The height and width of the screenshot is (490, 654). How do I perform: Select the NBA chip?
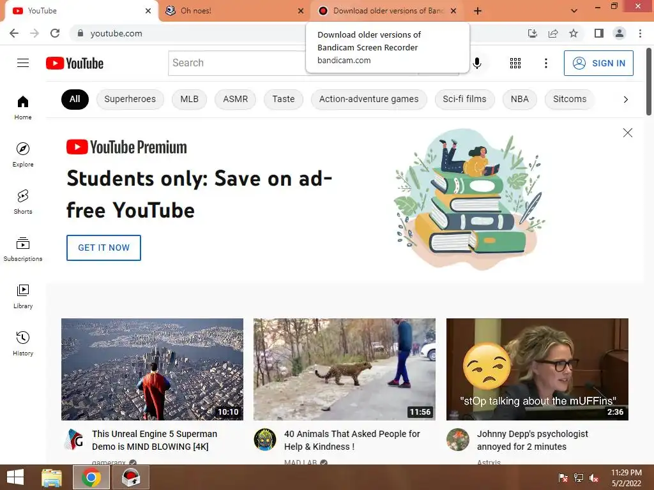point(520,99)
